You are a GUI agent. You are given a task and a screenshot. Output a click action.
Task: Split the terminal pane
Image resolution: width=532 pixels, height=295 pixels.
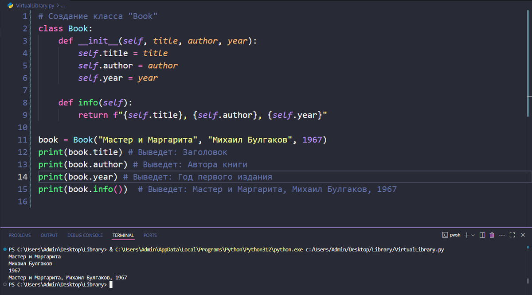(x=482, y=235)
